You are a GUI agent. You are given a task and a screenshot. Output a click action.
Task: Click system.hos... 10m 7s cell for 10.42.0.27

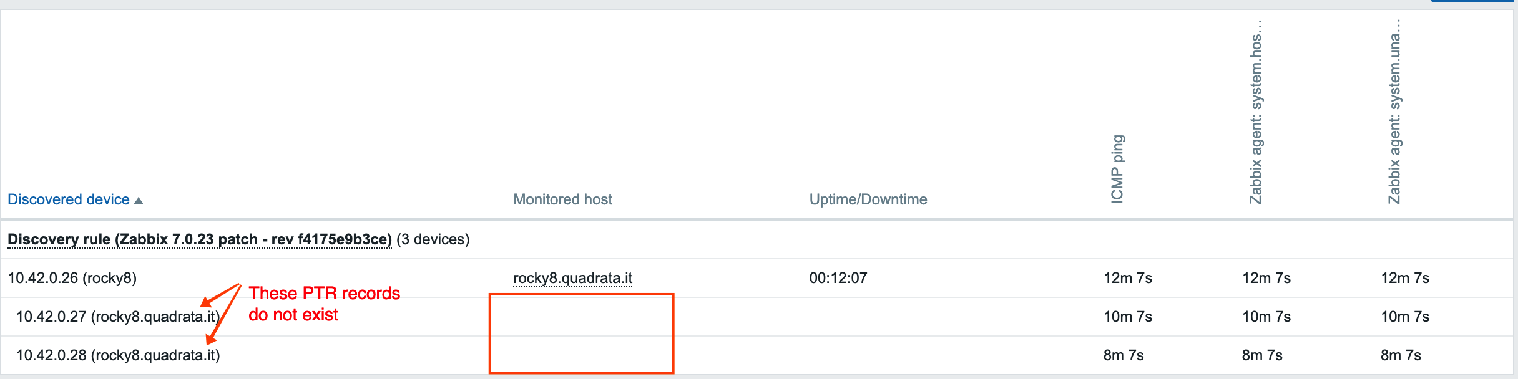click(1266, 317)
